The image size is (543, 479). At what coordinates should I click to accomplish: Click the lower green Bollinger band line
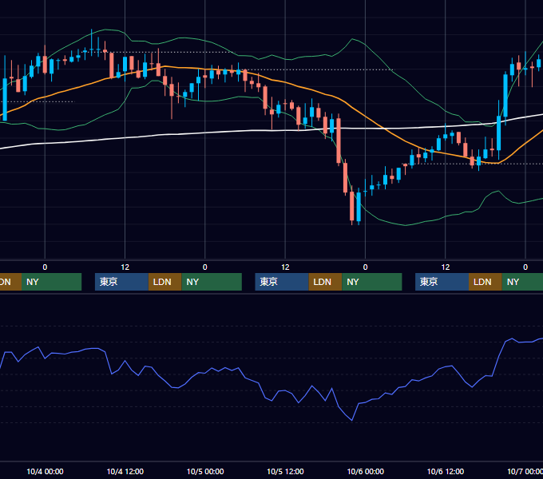[405, 225]
